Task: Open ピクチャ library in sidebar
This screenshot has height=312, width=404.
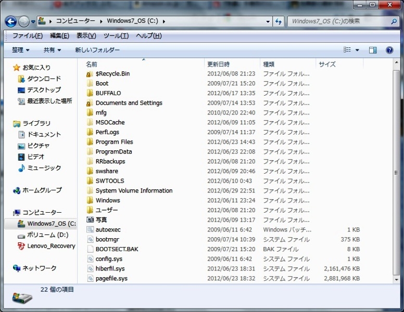Action: click(33, 146)
